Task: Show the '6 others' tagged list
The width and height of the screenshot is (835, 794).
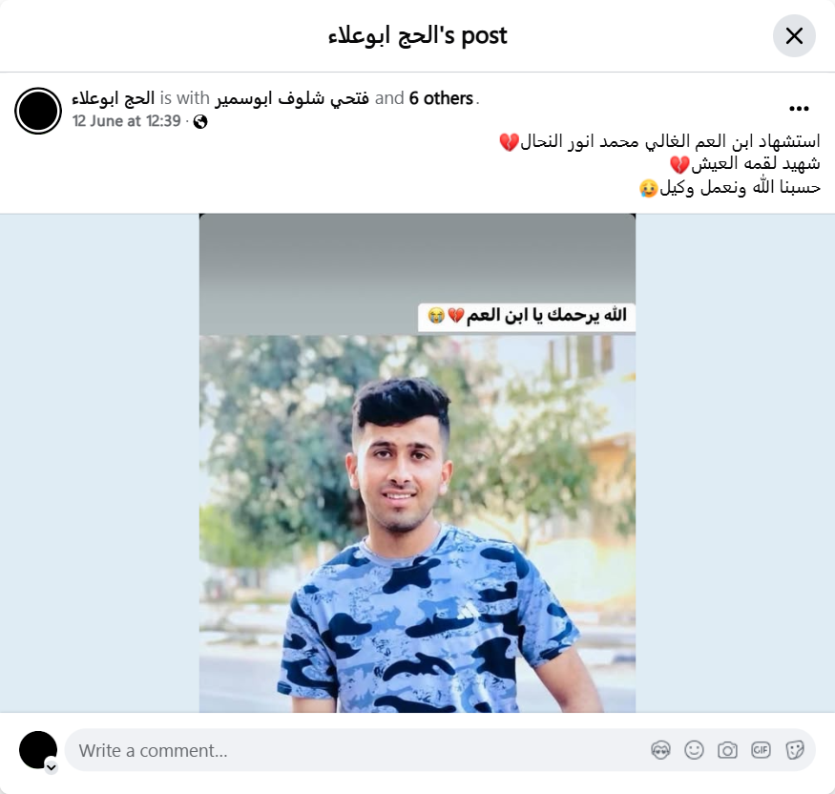Action: (441, 98)
